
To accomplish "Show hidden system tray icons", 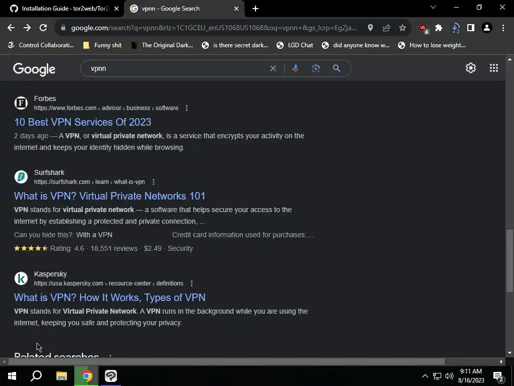I will pyautogui.click(x=425, y=376).
